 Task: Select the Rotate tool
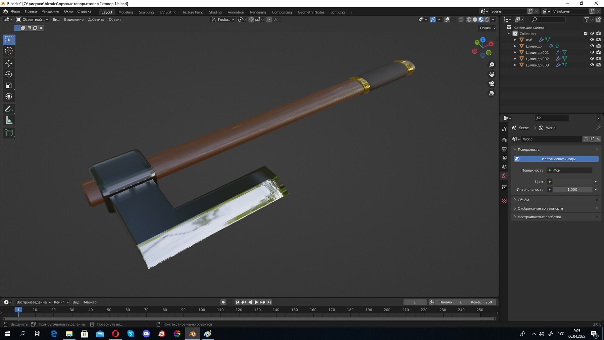coord(9,74)
